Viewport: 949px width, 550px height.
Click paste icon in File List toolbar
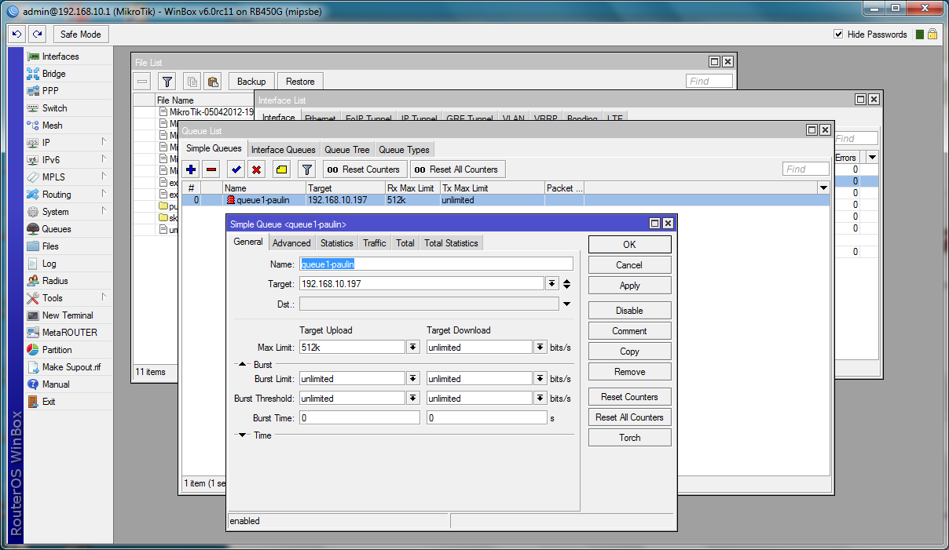click(212, 81)
